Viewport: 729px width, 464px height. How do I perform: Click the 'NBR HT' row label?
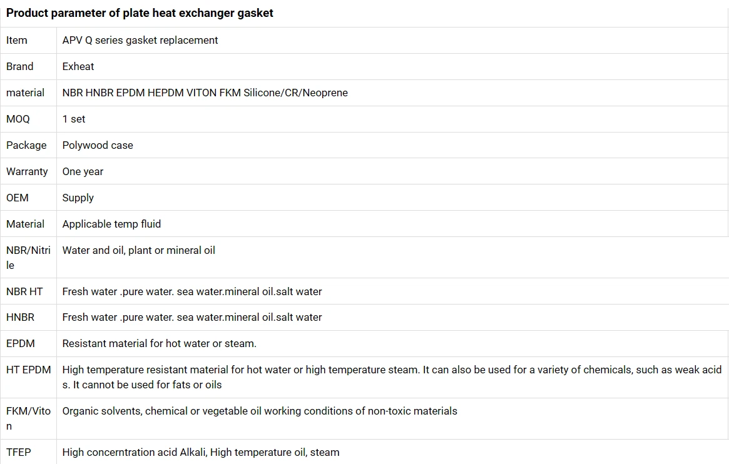tap(24, 291)
